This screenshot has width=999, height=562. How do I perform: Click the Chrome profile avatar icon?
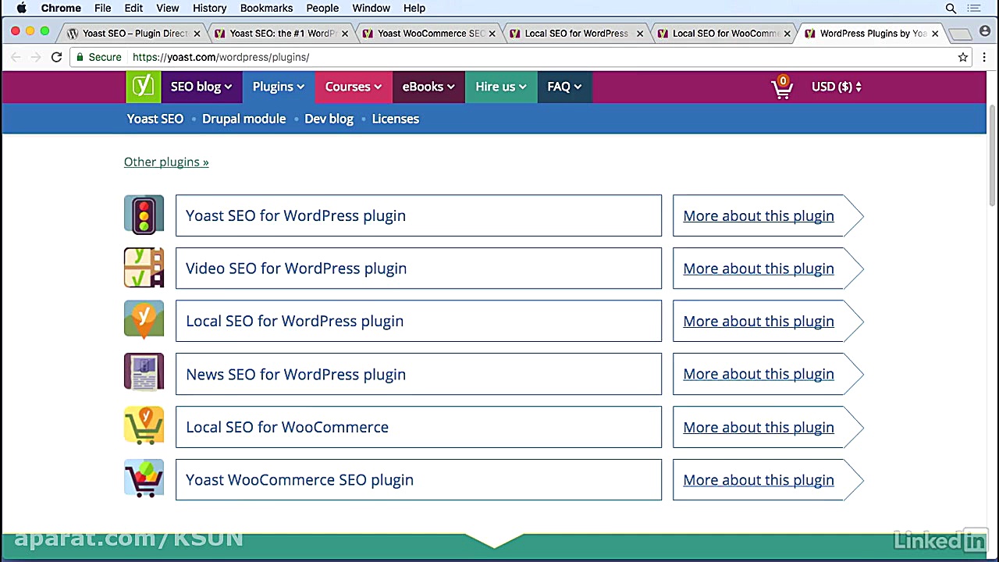985,32
